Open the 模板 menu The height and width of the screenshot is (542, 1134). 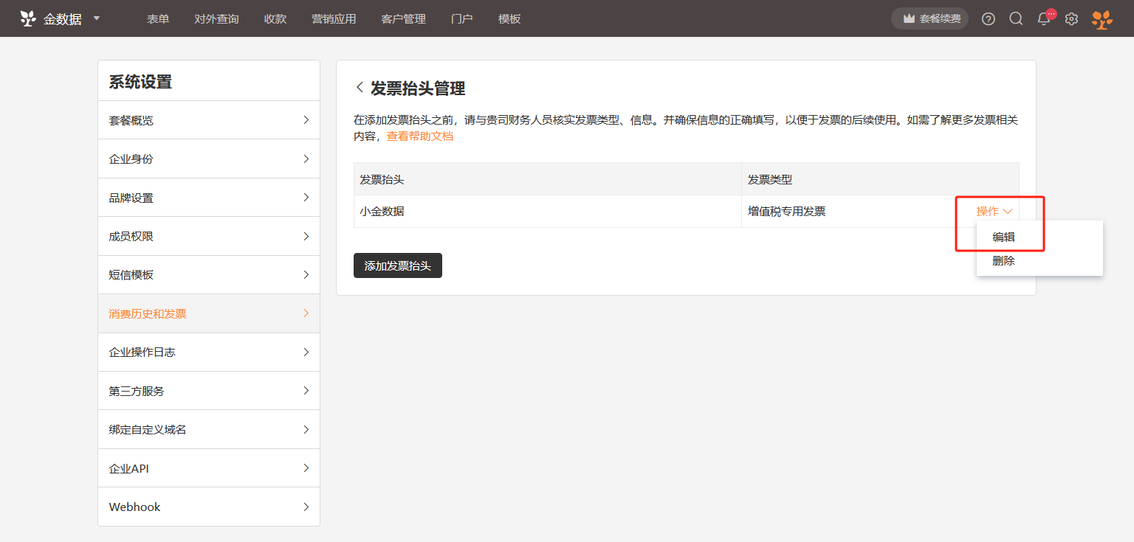click(509, 18)
